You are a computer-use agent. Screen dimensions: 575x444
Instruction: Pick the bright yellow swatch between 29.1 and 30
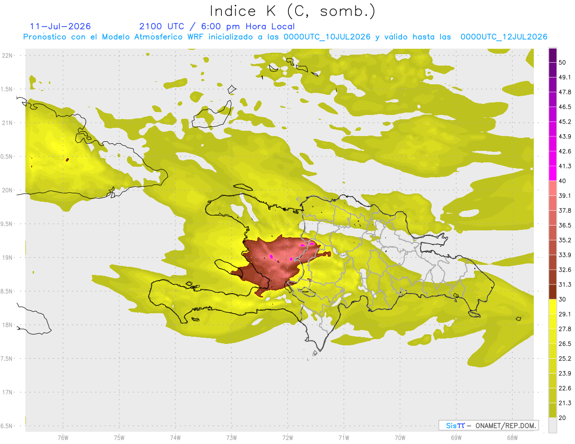(x=552, y=307)
